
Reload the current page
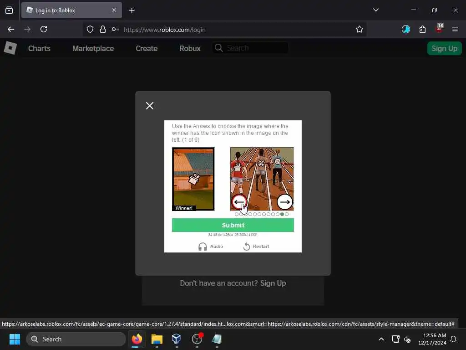[x=44, y=29]
